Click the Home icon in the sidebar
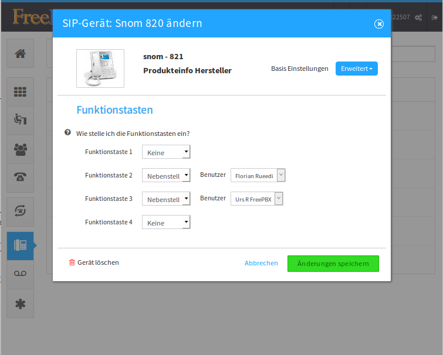443x355 pixels. pyautogui.click(x=20, y=54)
